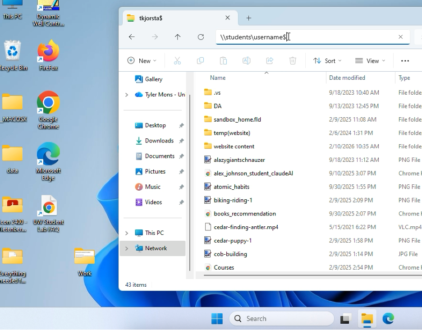The height and width of the screenshot is (330, 422).
Task: Click the Cut scissors icon
Action: 177,61
